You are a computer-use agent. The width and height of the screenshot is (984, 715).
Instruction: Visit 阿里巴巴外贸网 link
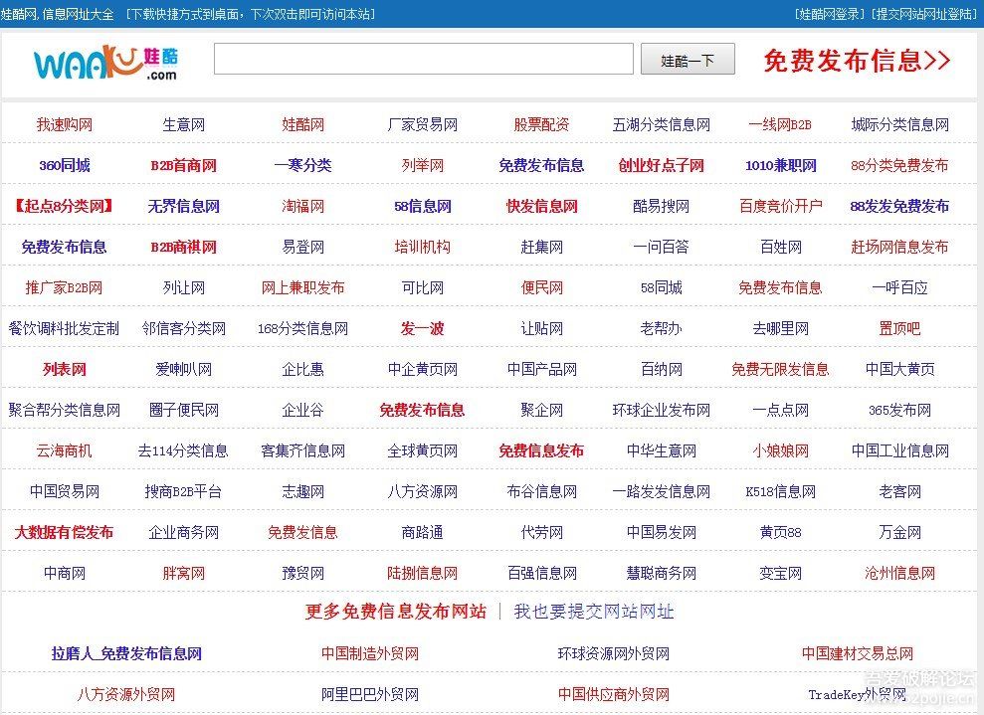(x=370, y=693)
